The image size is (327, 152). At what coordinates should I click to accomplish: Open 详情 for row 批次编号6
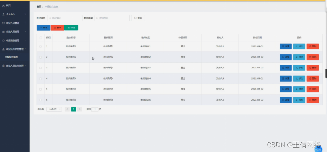286,100
